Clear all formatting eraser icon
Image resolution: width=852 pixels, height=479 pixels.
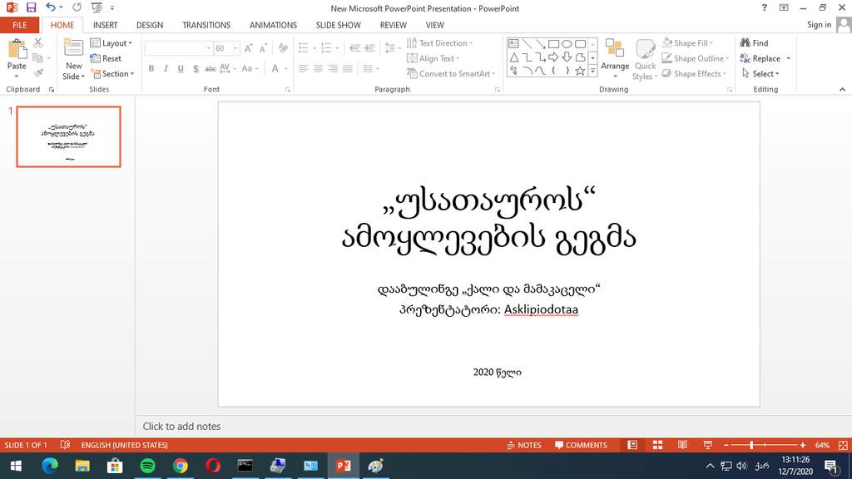tap(283, 48)
